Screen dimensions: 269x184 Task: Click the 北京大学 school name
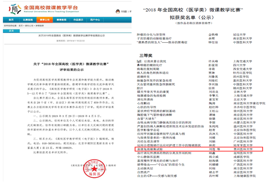click(240, 99)
